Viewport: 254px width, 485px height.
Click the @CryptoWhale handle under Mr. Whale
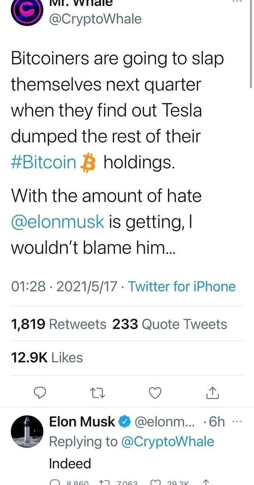click(x=95, y=19)
